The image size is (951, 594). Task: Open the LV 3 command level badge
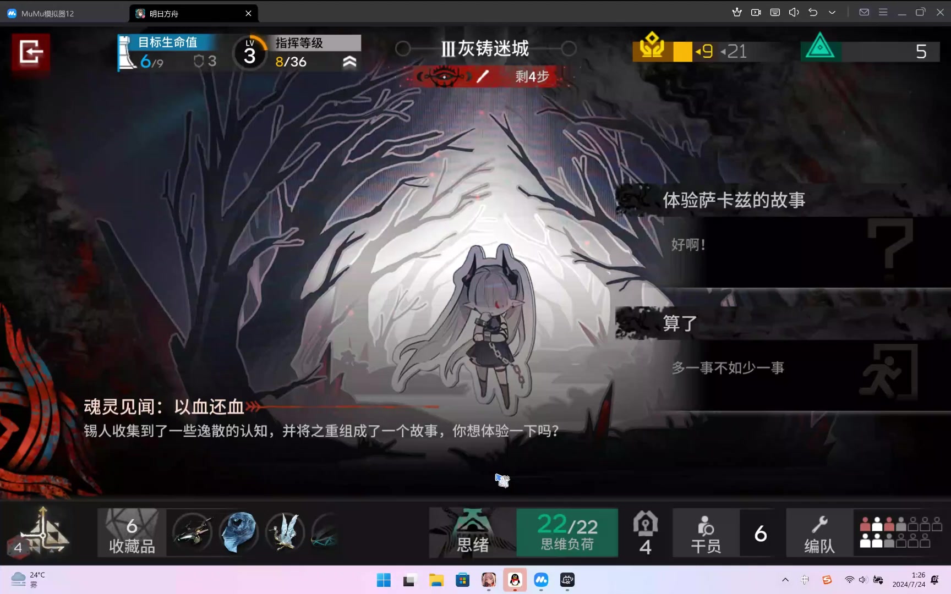click(x=250, y=53)
